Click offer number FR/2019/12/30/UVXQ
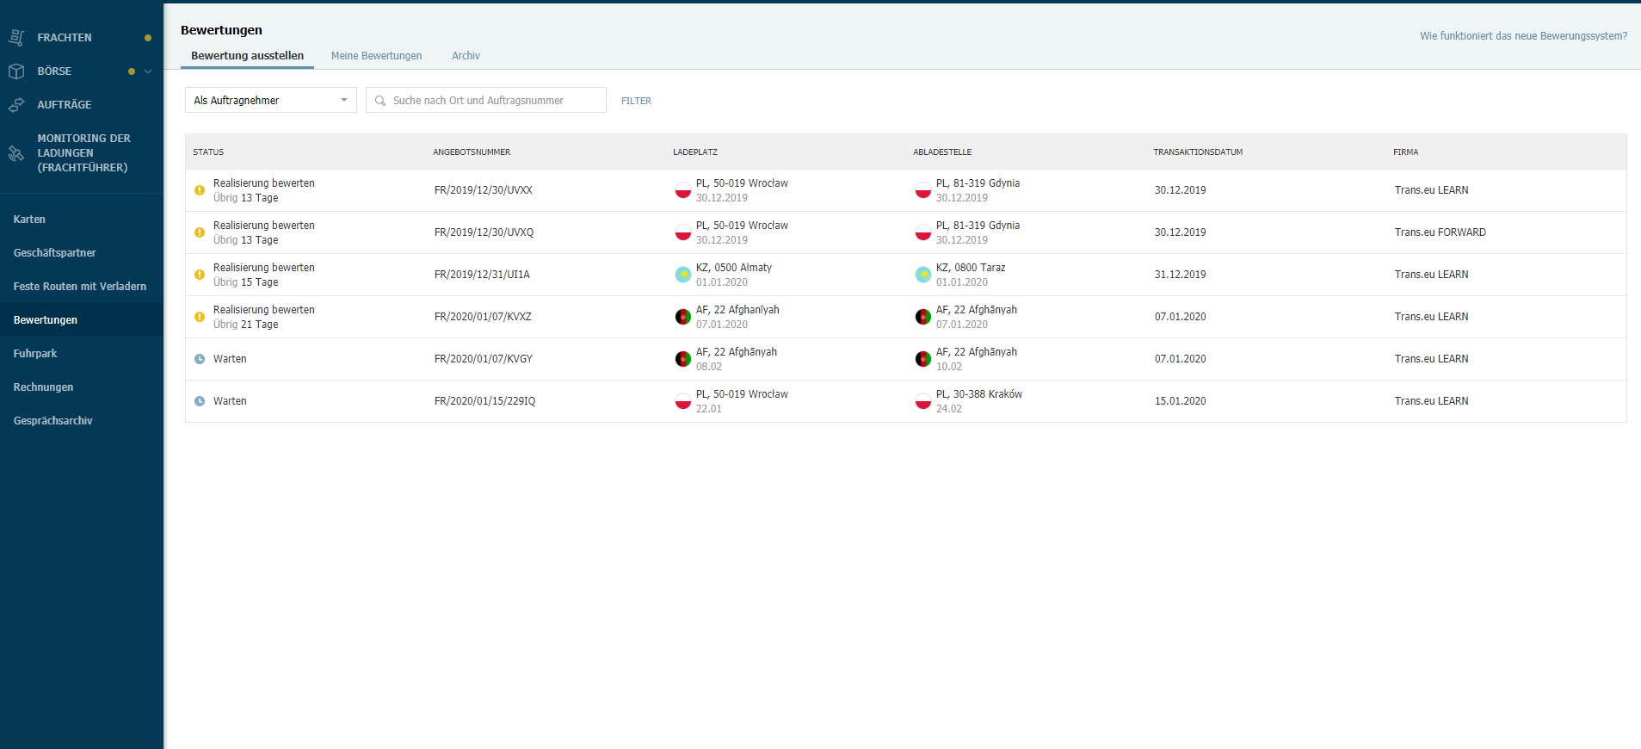 (x=484, y=232)
